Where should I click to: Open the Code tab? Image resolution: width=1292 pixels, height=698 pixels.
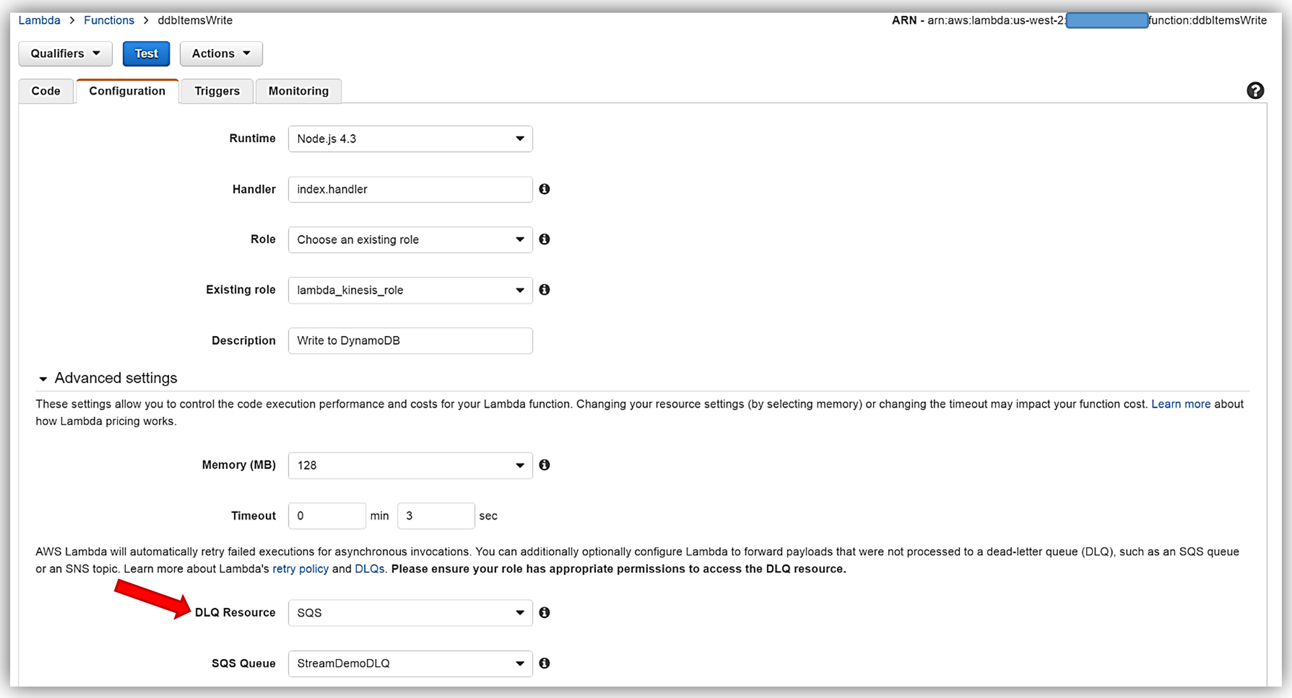(46, 91)
